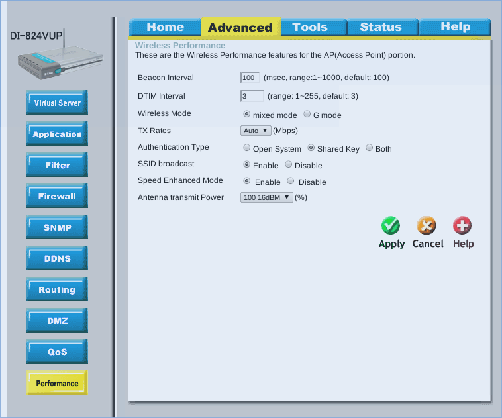Image resolution: width=502 pixels, height=418 pixels.
Task: Open the SNMP settings page
Action: (58, 227)
